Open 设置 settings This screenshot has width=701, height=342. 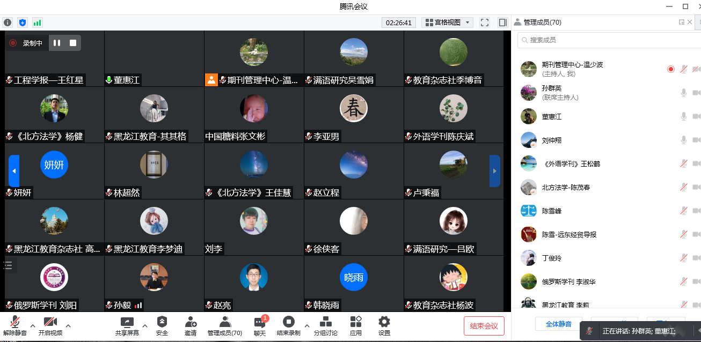pyautogui.click(x=384, y=326)
